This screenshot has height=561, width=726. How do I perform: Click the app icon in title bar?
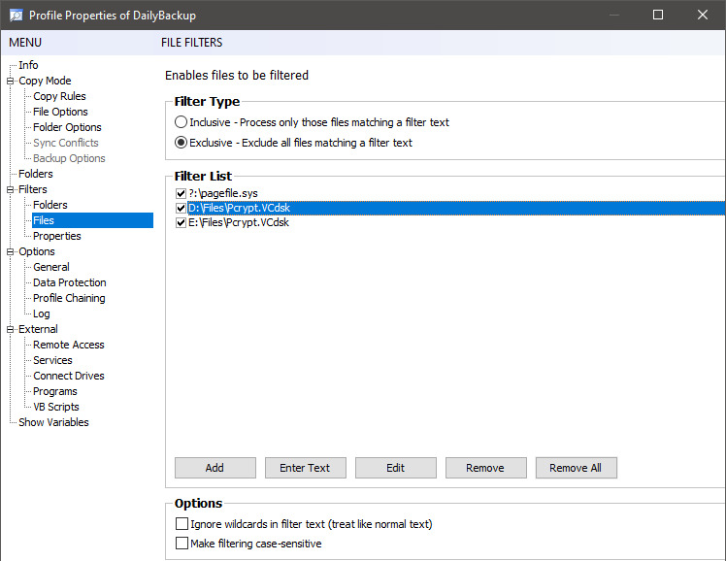[15, 15]
